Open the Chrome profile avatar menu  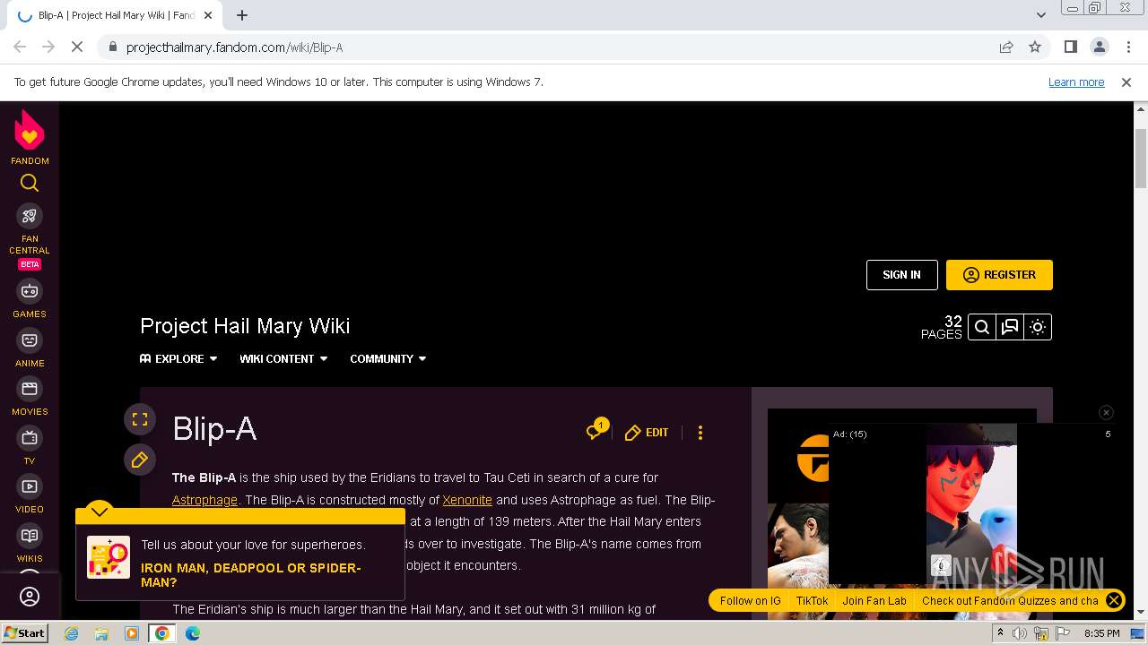(x=1099, y=47)
